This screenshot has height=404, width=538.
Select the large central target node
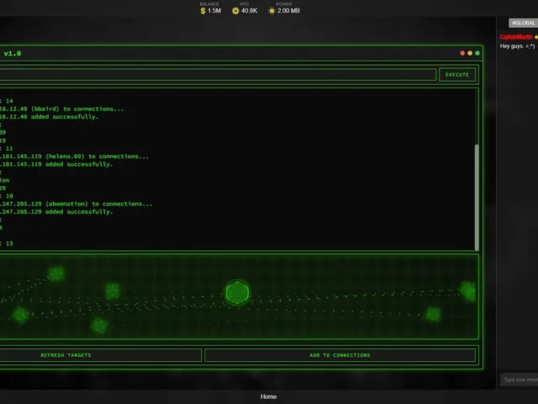click(237, 293)
